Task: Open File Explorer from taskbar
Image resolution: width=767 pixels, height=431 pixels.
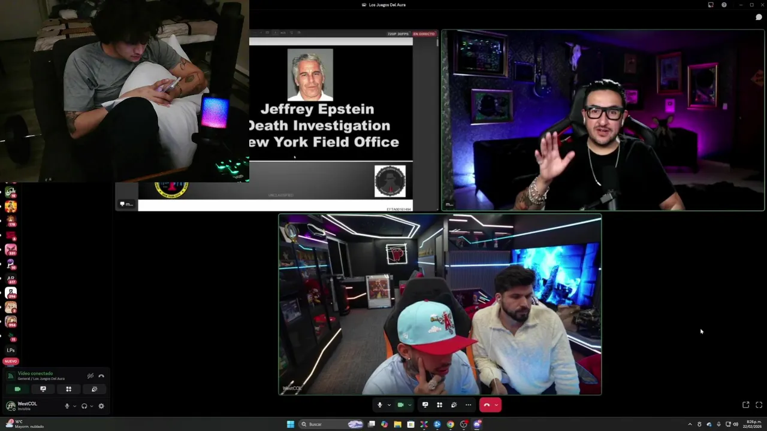Action: coord(397,424)
